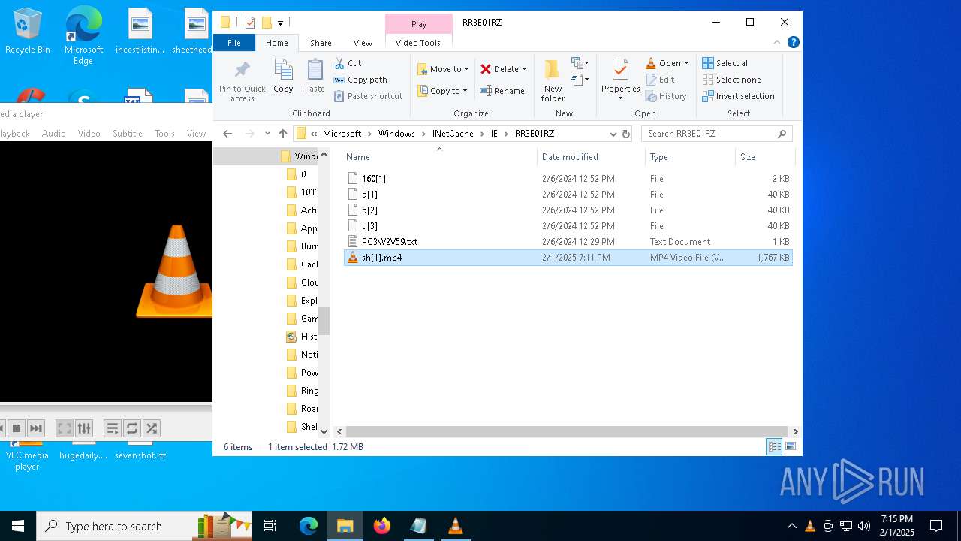Screen dimensions: 961x541
Task: Expand address bar history dropdown
Action: 613,134
